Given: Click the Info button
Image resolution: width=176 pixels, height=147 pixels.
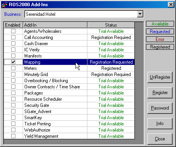Looking at the screenshot, I should (x=160, y=123).
